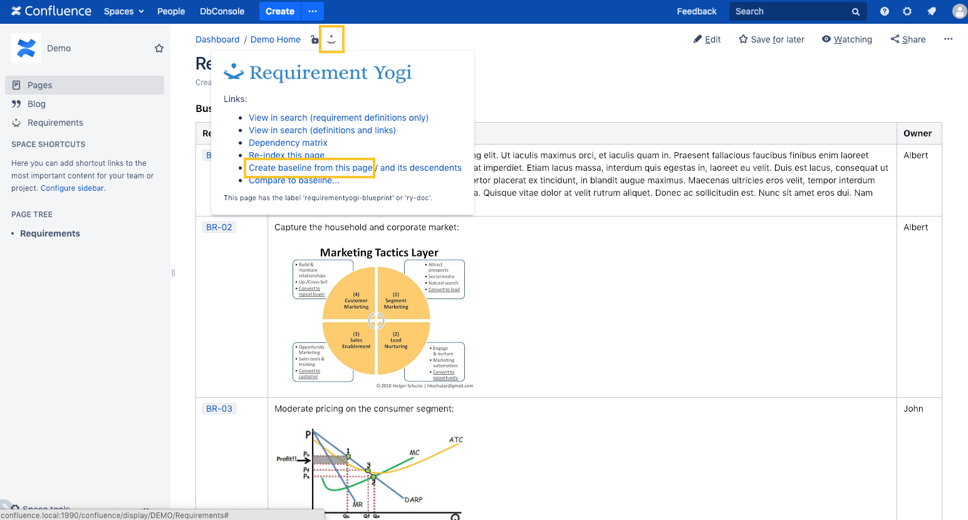
Task: Toggle Watching for this page
Action: point(847,39)
